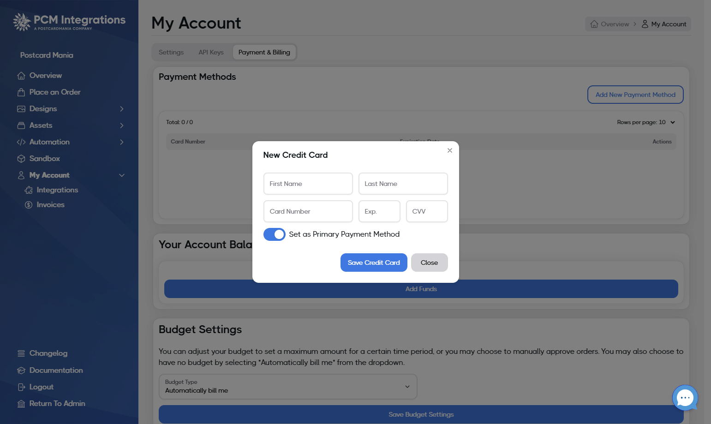Click the Invoices dollar icon

tap(29, 205)
